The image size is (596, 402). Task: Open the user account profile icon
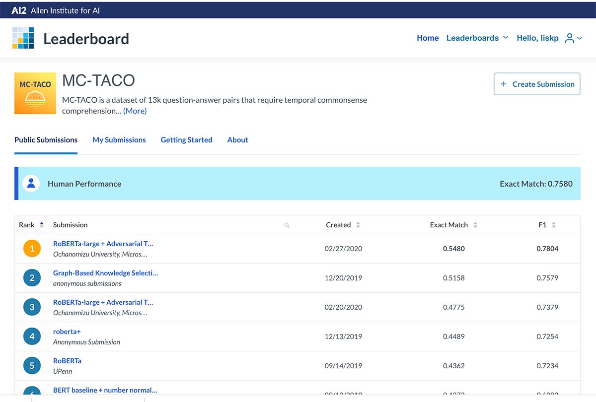point(569,38)
